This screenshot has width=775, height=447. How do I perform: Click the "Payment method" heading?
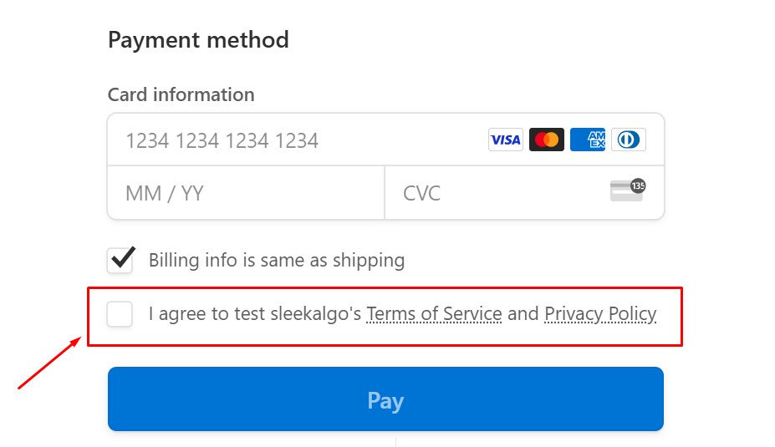198,40
